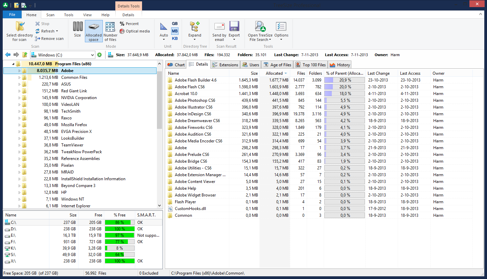Sort details by the Allocated column header
This screenshot has width=487, height=279.
point(274,73)
